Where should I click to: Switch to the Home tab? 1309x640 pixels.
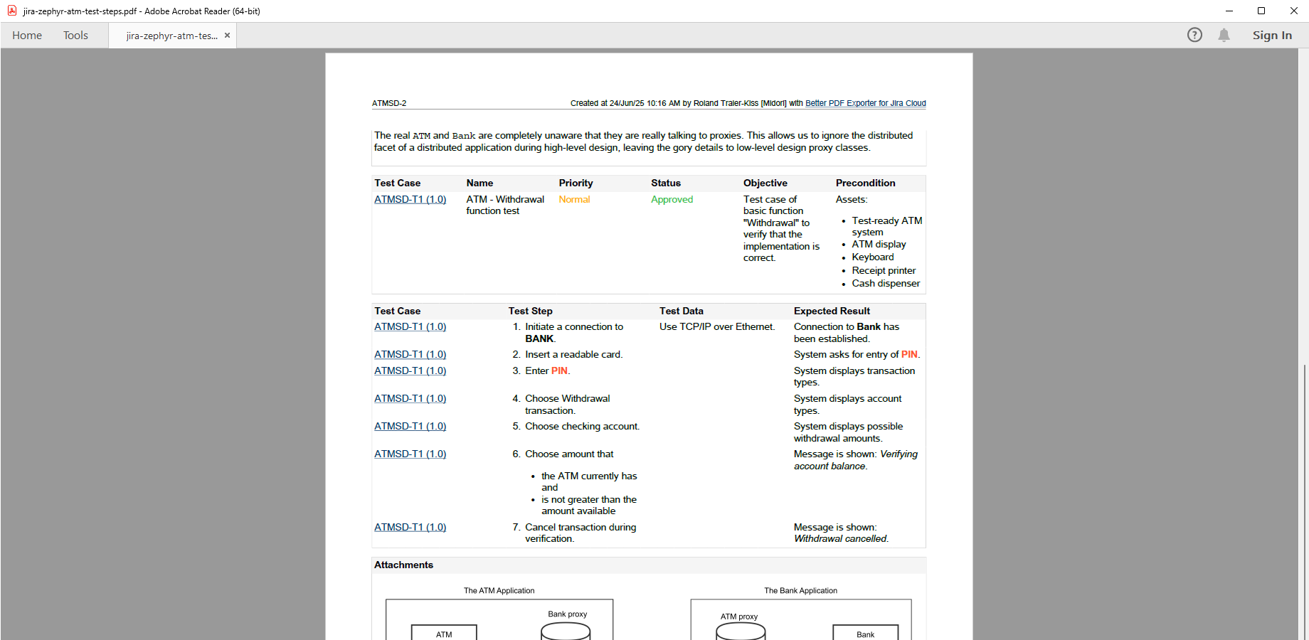pyautogui.click(x=27, y=36)
